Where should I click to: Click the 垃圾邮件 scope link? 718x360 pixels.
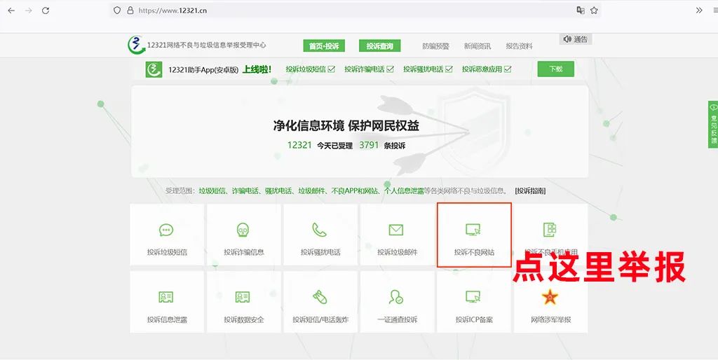(312, 191)
